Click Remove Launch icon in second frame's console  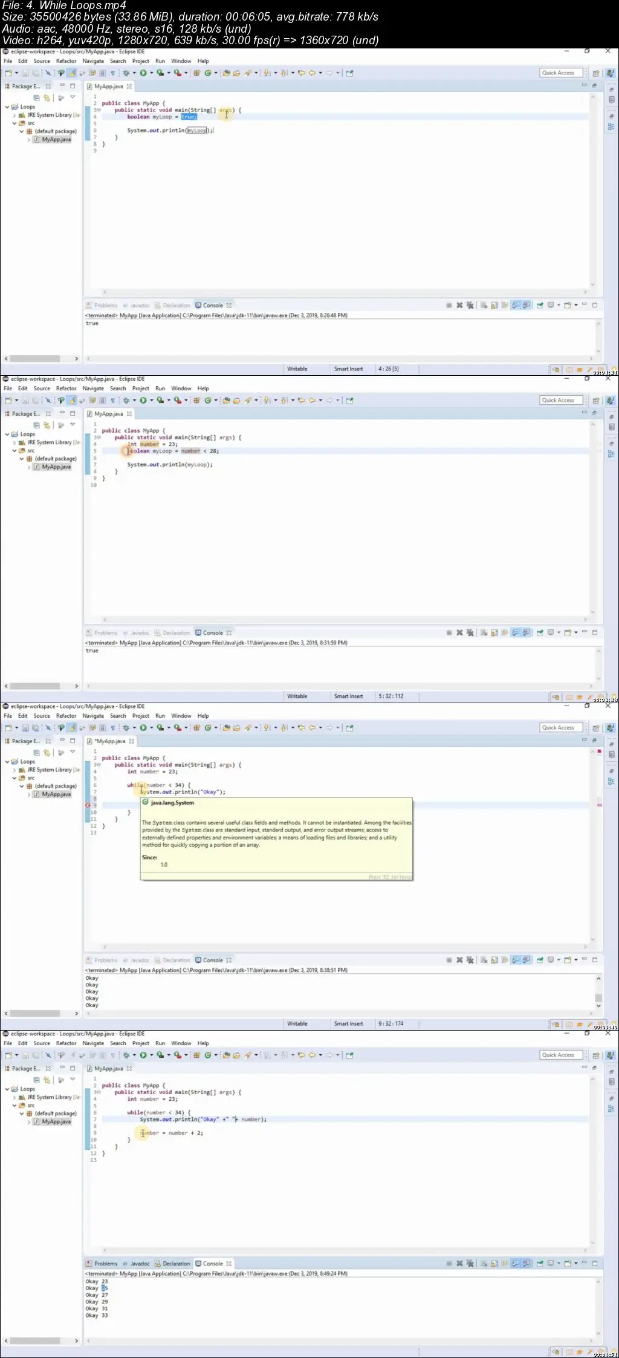[x=459, y=632]
